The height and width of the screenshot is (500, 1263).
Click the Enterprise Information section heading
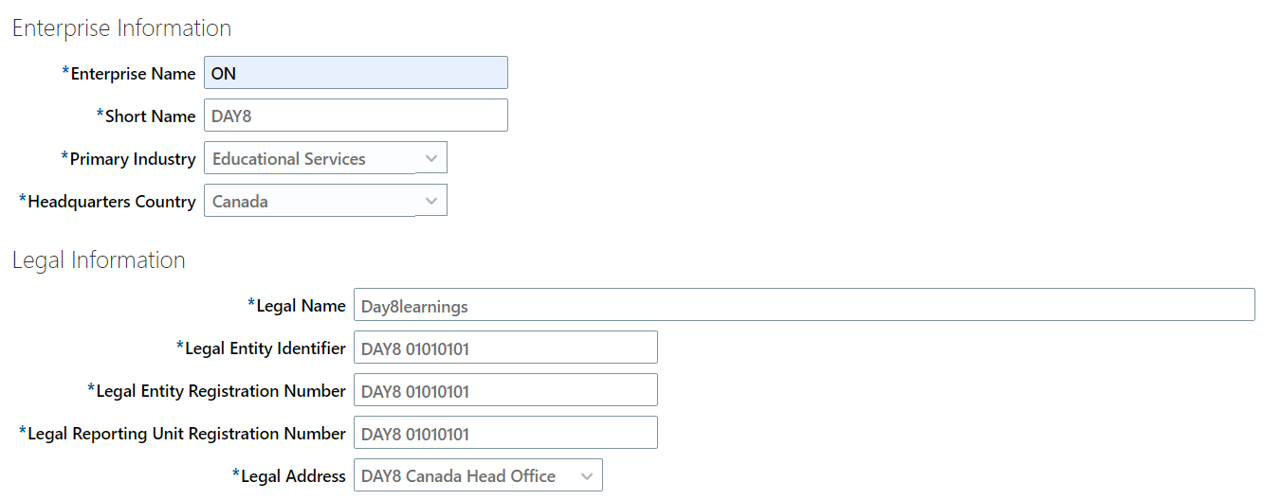coord(121,28)
